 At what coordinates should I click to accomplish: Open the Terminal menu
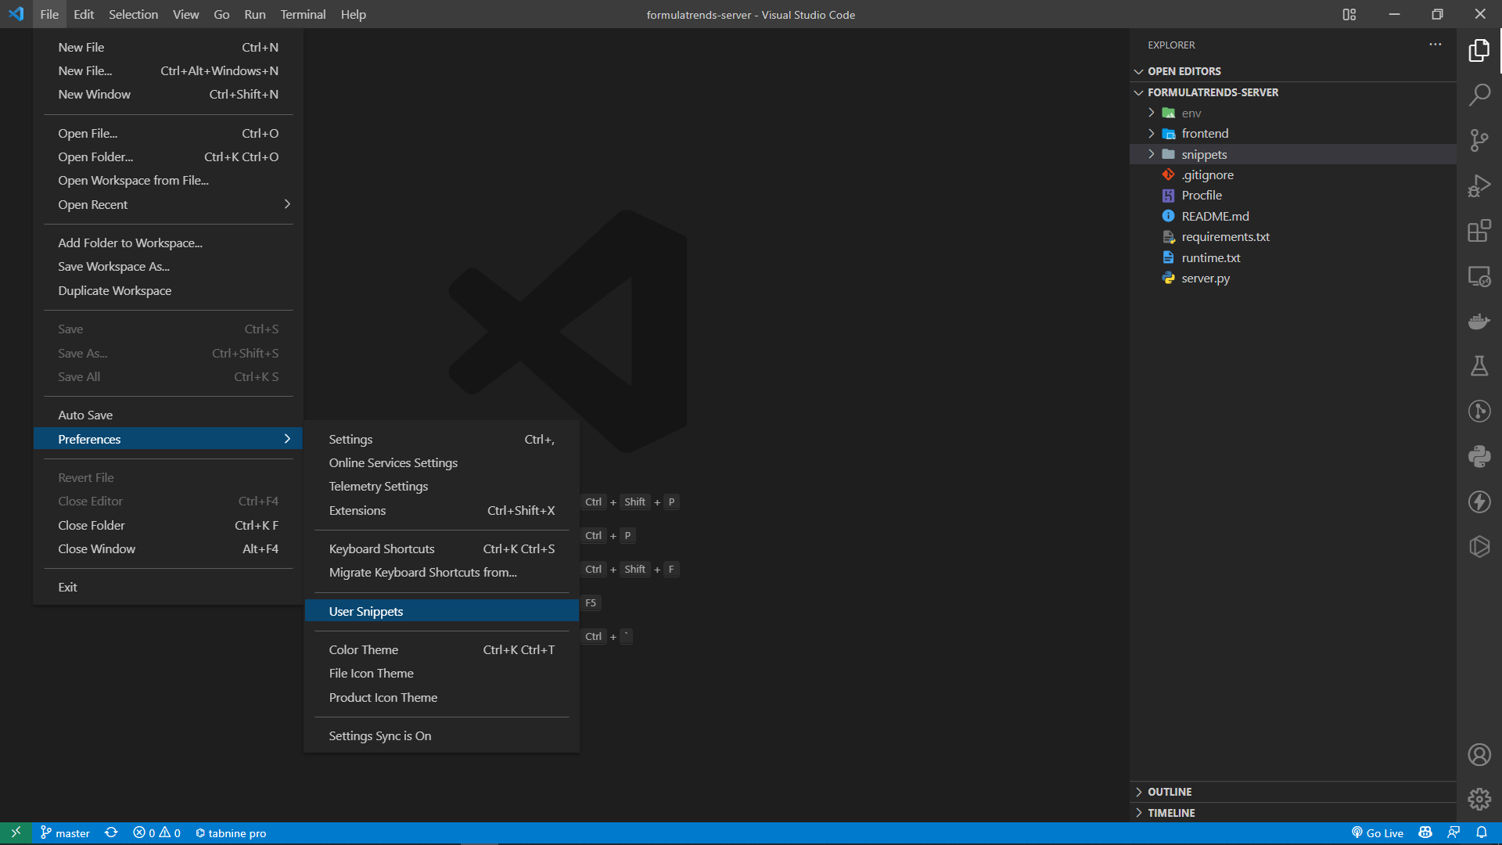coord(303,14)
